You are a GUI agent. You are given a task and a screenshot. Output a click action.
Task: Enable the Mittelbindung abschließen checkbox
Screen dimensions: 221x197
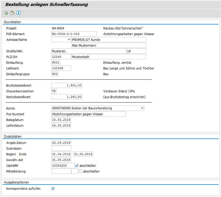(x=81, y=171)
